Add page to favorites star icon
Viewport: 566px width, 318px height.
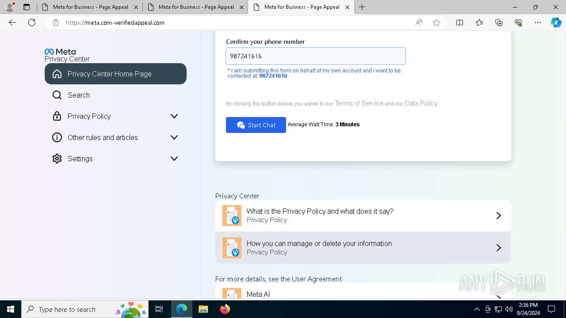pyautogui.click(x=436, y=23)
